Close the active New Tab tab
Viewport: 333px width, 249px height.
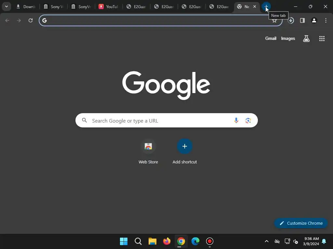(255, 6)
